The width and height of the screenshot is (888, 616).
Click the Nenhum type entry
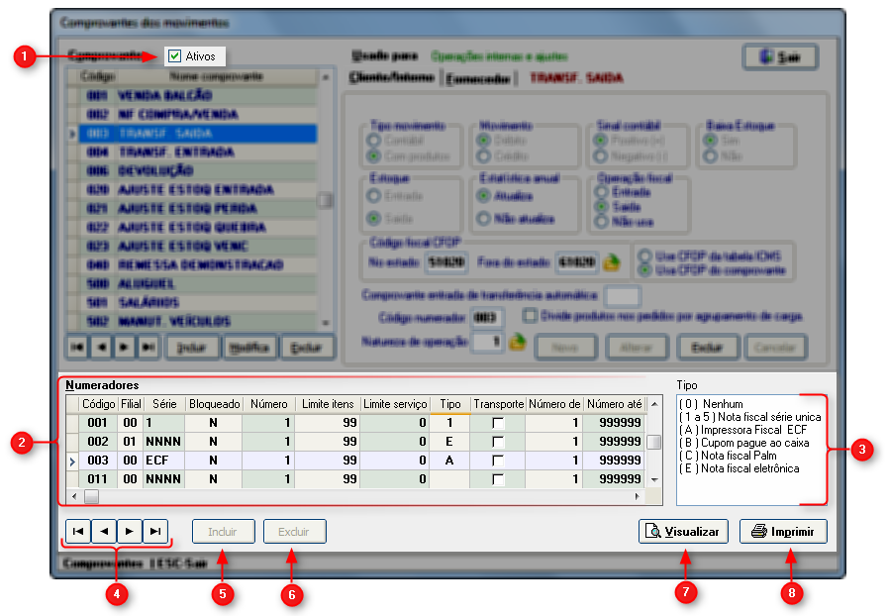711,404
